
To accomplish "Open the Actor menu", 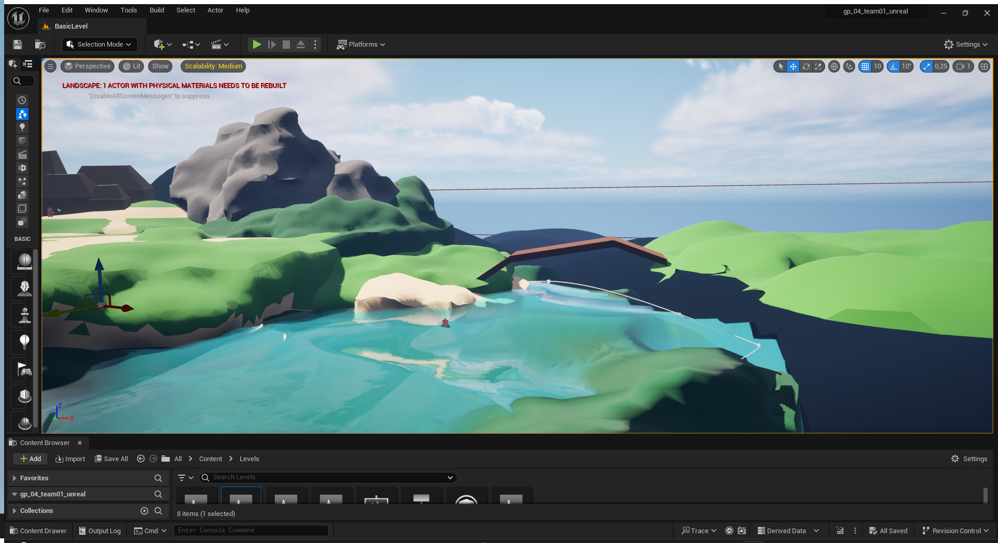I will (x=215, y=10).
